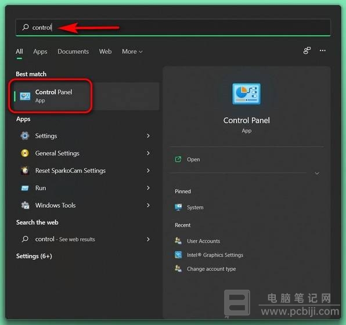
Task: Expand Reset SparkoCam Settings chevron
Action: 148,170
